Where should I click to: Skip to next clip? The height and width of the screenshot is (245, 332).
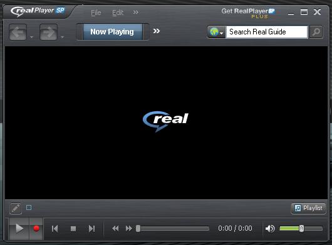(x=91, y=229)
